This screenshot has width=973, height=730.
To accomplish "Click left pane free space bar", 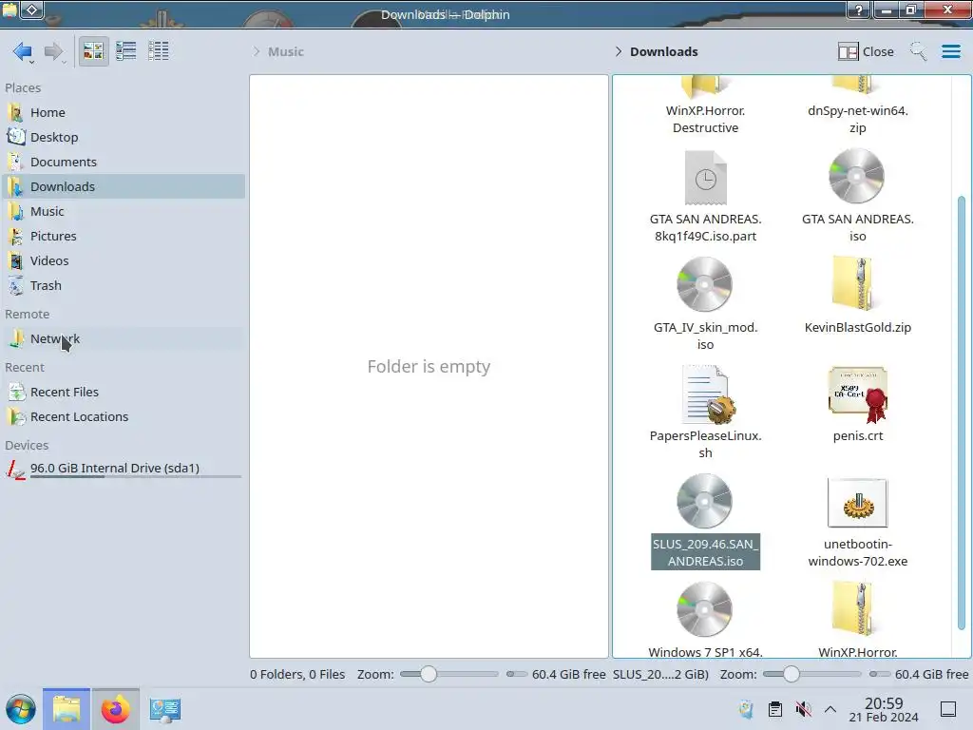I will pyautogui.click(x=516, y=674).
